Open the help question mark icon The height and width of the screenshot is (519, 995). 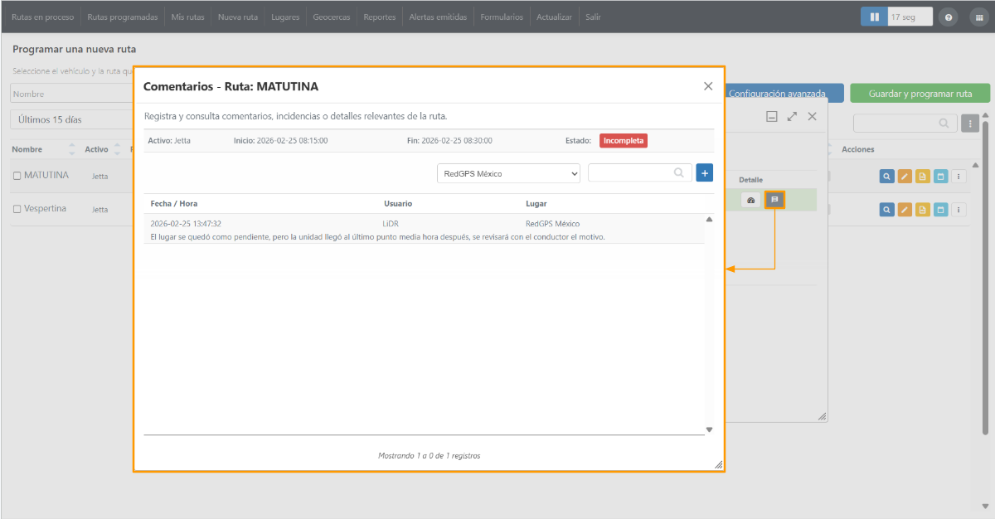(949, 17)
